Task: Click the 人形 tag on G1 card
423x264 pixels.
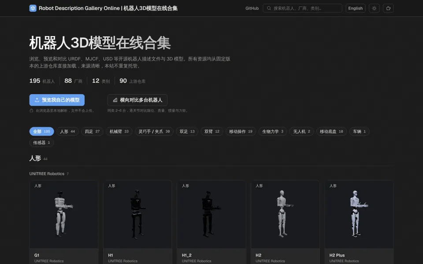Action: tap(38, 186)
